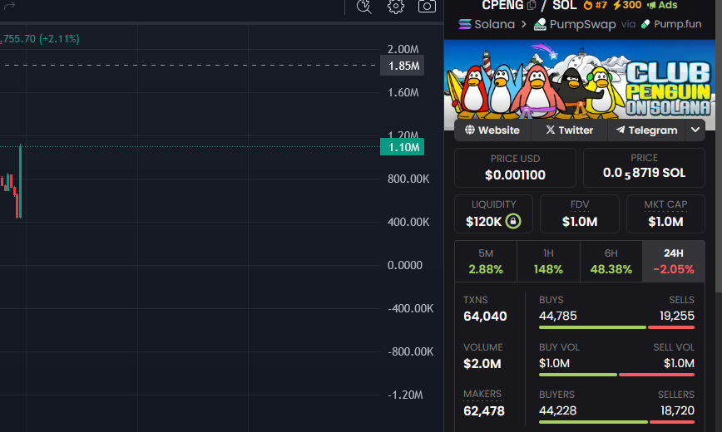Click the +2.11% change text on chart
The image size is (722, 432).
tap(59, 39)
